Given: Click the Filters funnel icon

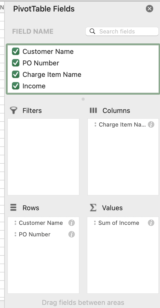Looking at the screenshot, I should [14, 110].
